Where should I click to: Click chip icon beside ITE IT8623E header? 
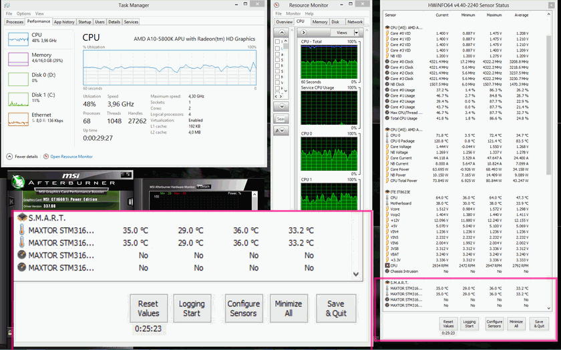387,192
